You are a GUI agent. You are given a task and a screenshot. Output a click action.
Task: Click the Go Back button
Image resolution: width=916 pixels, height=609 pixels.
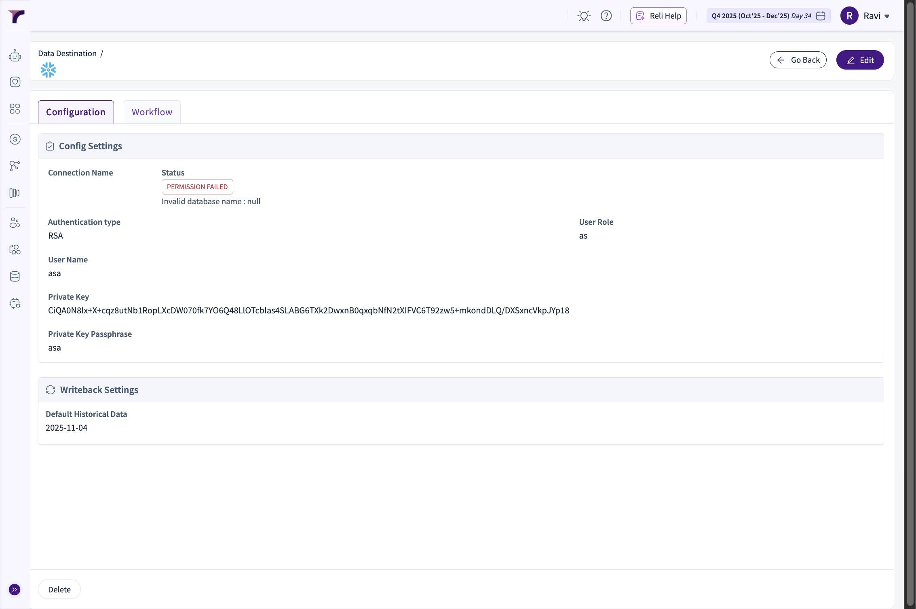[x=798, y=60]
